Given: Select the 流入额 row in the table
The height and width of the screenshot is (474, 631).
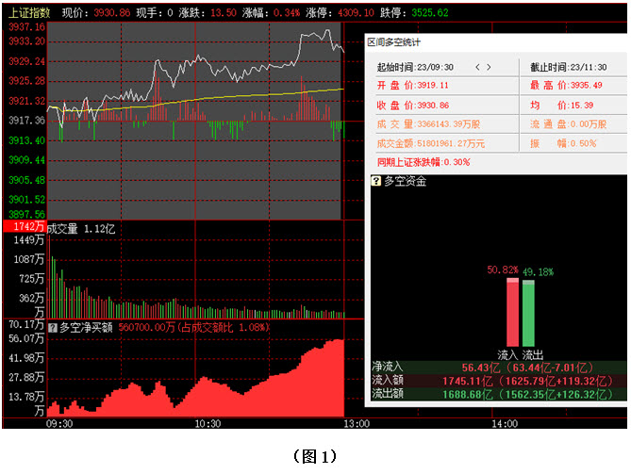Looking at the screenshot, I should tap(497, 381).
